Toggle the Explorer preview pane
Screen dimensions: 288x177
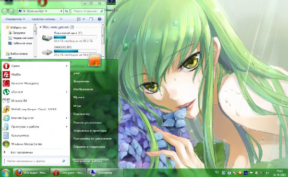(91, 19)
